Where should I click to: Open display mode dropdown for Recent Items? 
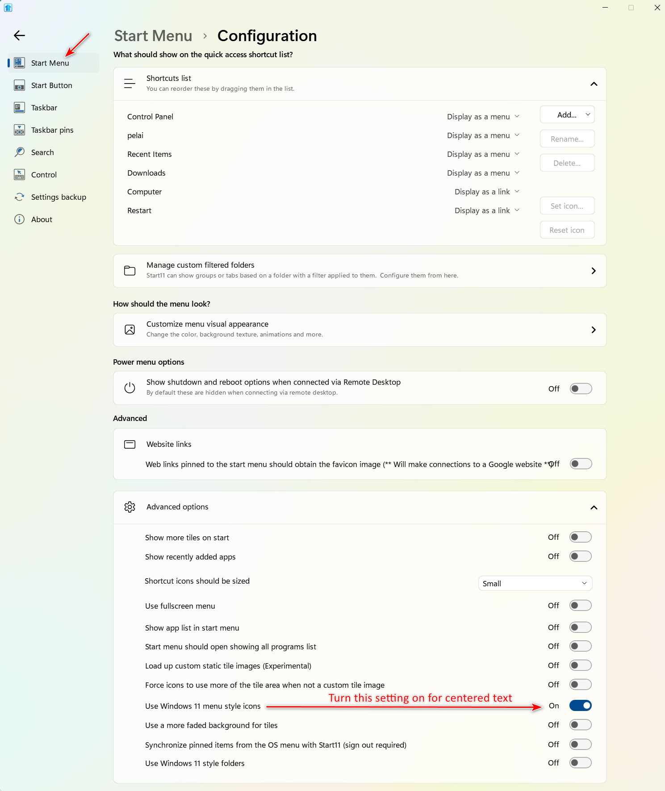click(483, 154)
